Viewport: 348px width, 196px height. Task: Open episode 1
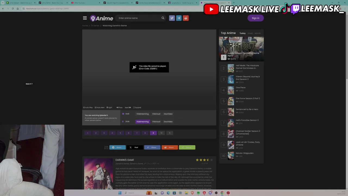[x=88, y=133]
